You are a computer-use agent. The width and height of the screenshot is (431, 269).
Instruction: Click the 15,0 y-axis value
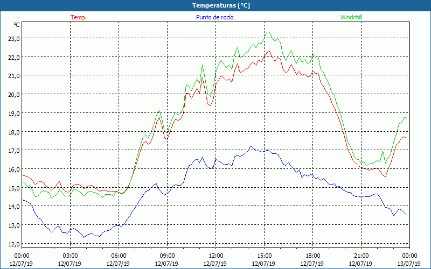coord(13,188)
